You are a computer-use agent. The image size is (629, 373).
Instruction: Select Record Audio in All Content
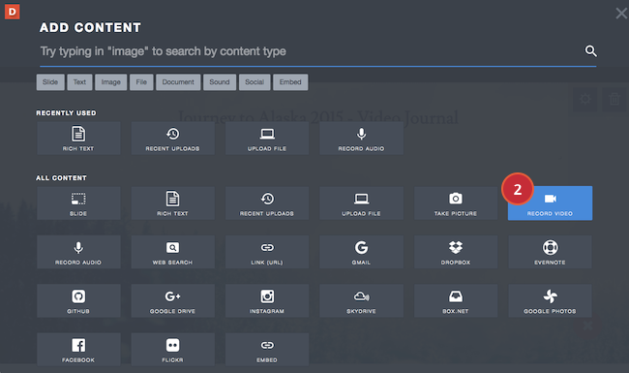click(x=78, y=252)
